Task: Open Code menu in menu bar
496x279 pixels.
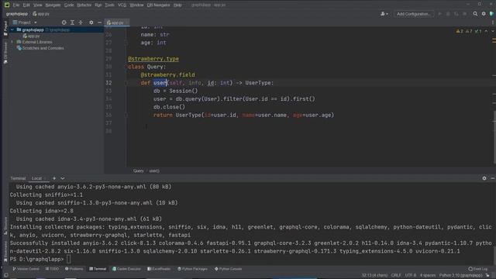Action: [x=69, y=5]
